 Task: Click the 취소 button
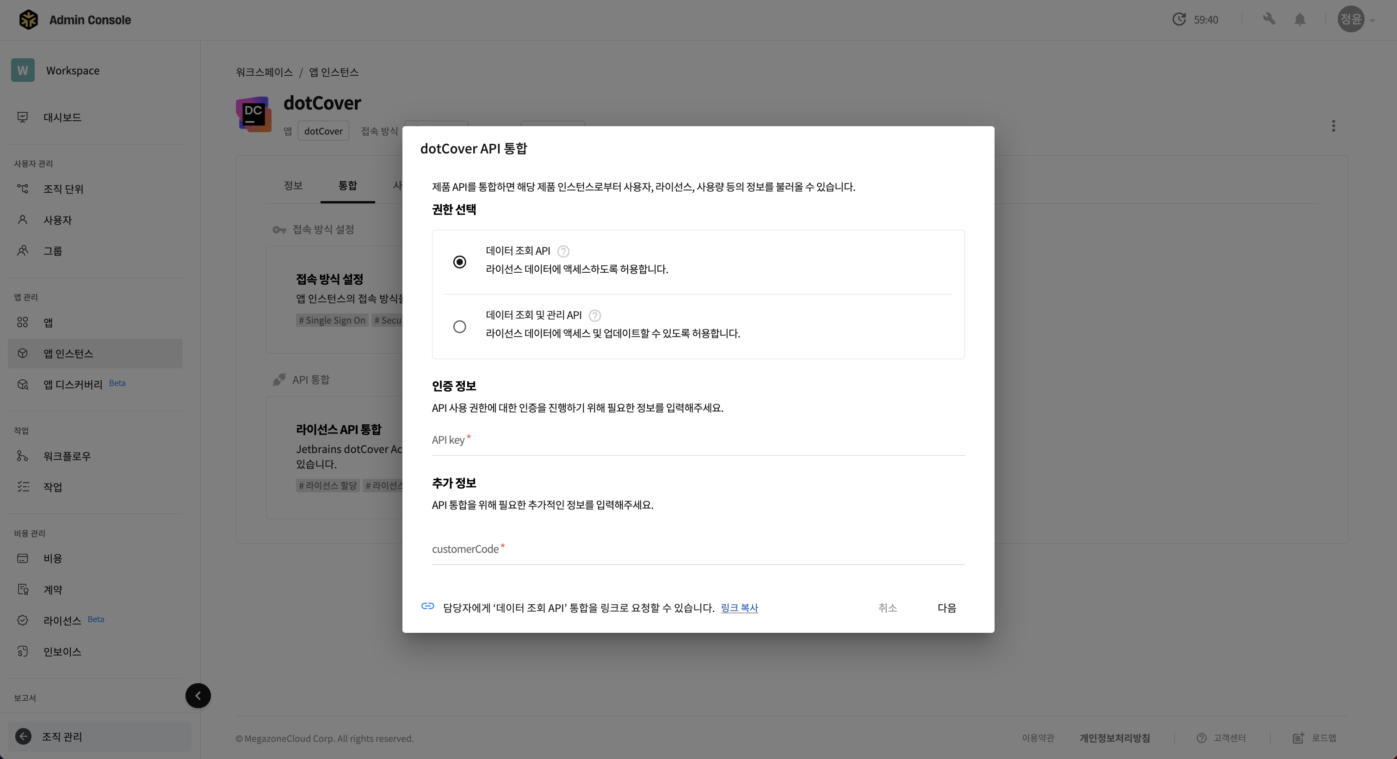(888, 608)
